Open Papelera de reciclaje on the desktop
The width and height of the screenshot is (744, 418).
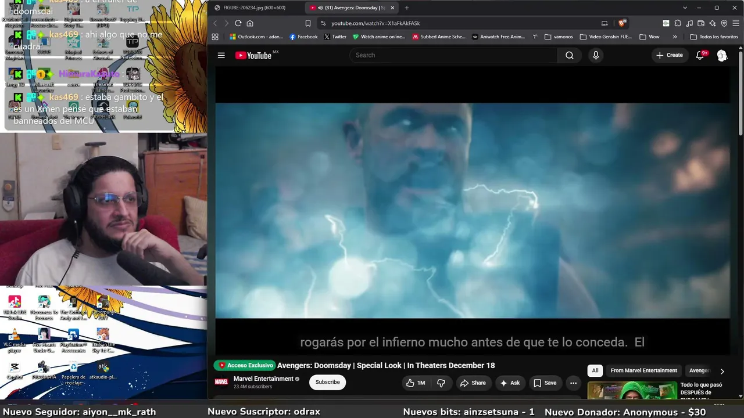(x=73, y=373)
